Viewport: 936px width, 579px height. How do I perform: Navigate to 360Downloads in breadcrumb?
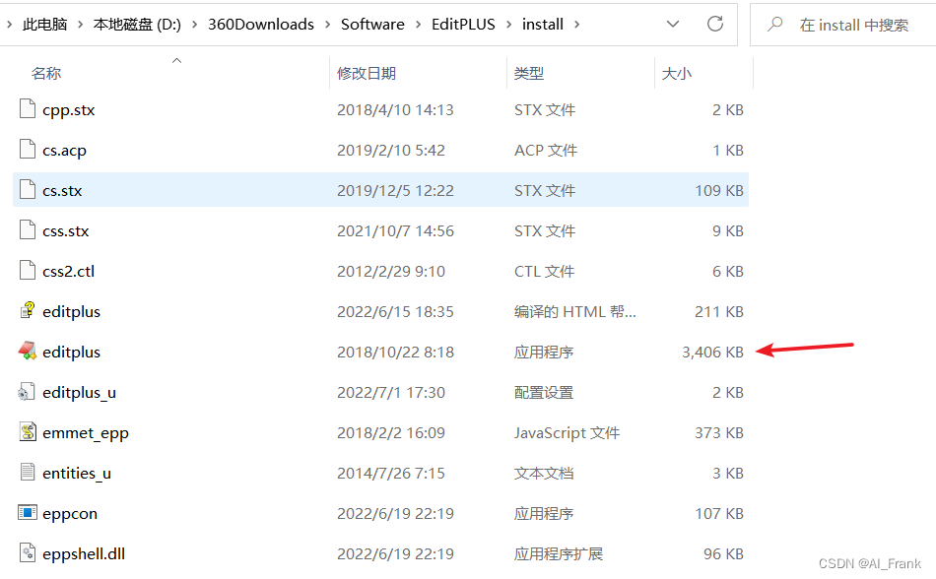coord(261,25)
